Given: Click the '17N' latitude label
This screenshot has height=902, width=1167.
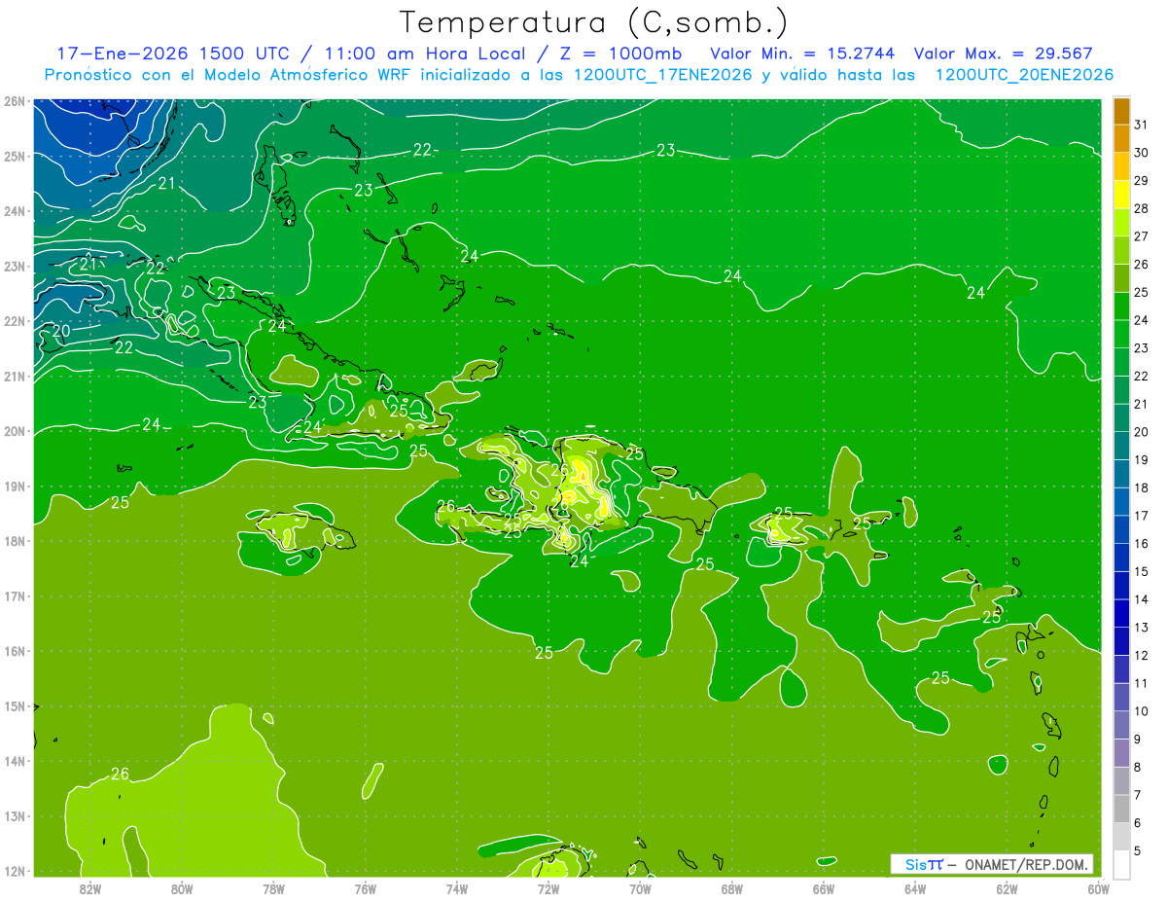Looking at the screenshot, I should point(15,596).
